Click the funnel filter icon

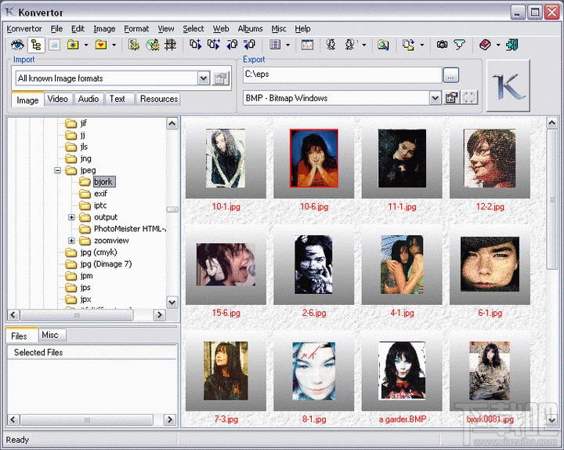[459, 45]
